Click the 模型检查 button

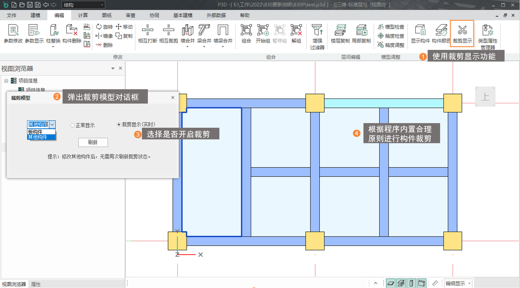point(391,27)
